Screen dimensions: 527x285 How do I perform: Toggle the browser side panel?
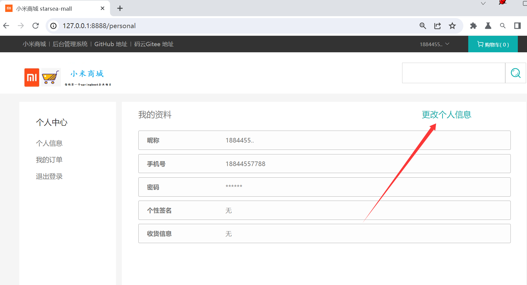(x=518, y=26)
